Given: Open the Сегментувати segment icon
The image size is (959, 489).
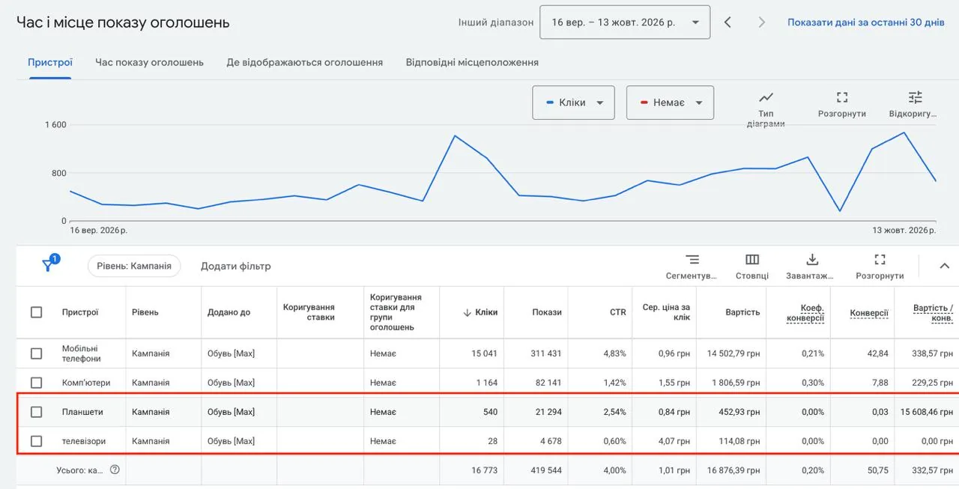Looking at the screenshot, I should point(692,260).
